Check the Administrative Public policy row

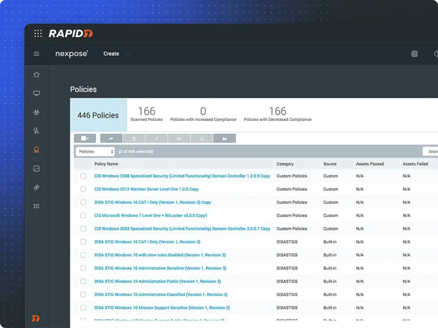click(x=83, y=281)
